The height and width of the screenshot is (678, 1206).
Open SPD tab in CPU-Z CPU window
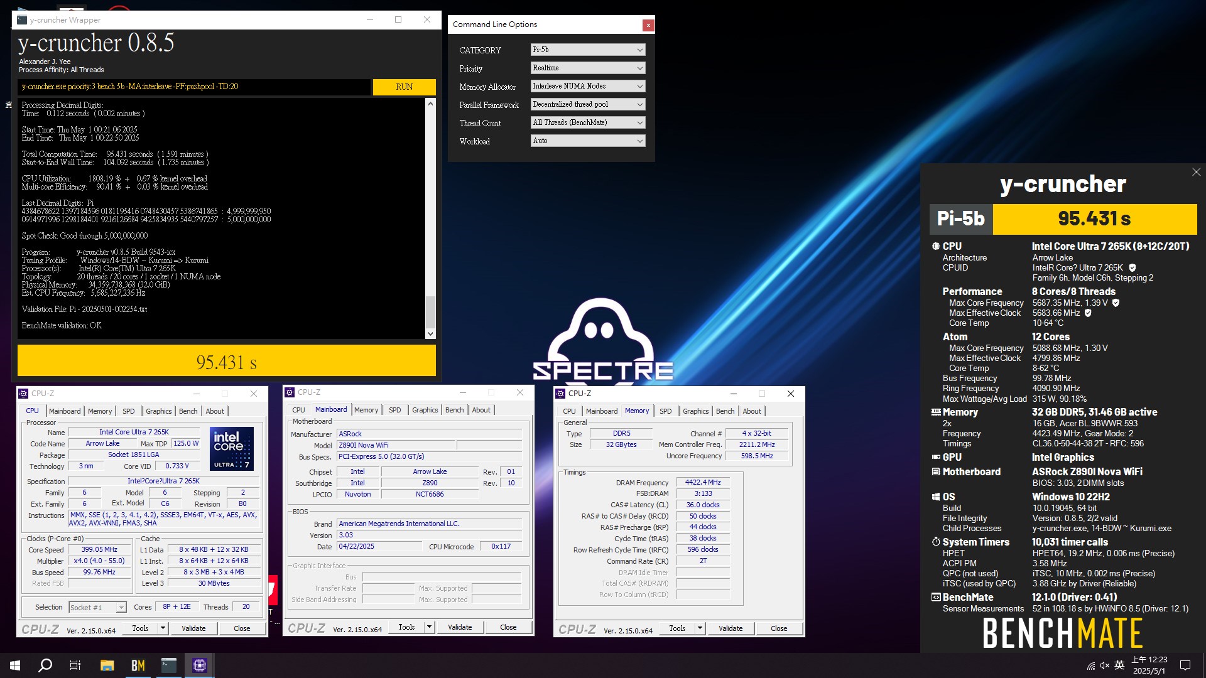(x=129, y=411)
